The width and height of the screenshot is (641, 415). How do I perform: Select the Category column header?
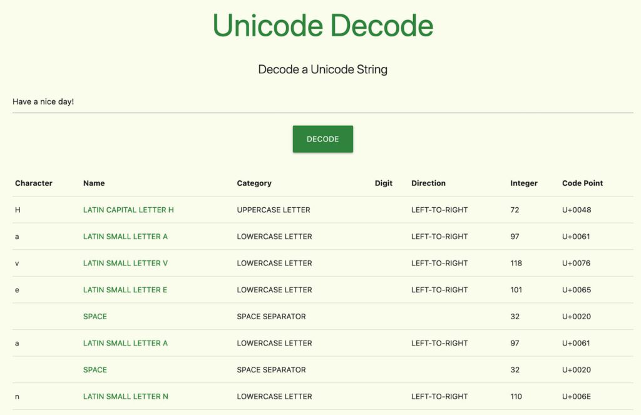(x=254, y=183)
